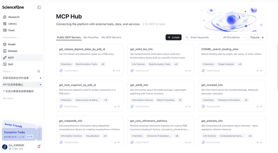The image size is (278, 153).
Task: Click Target Analysis tag on ChEMBL card
Action: coord(226,64)
